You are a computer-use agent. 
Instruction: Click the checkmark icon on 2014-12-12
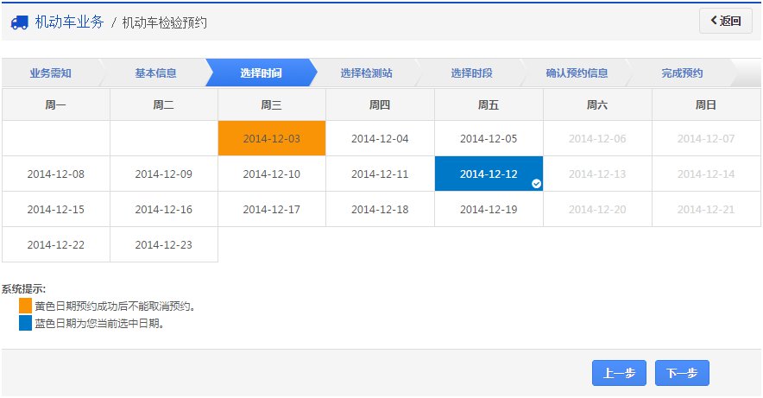coord(536,183)
